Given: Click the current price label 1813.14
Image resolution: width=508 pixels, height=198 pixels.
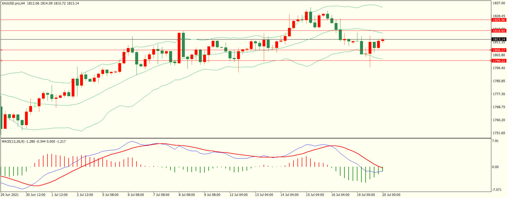Looking at the screenshot, I should [x=499, y=39].
